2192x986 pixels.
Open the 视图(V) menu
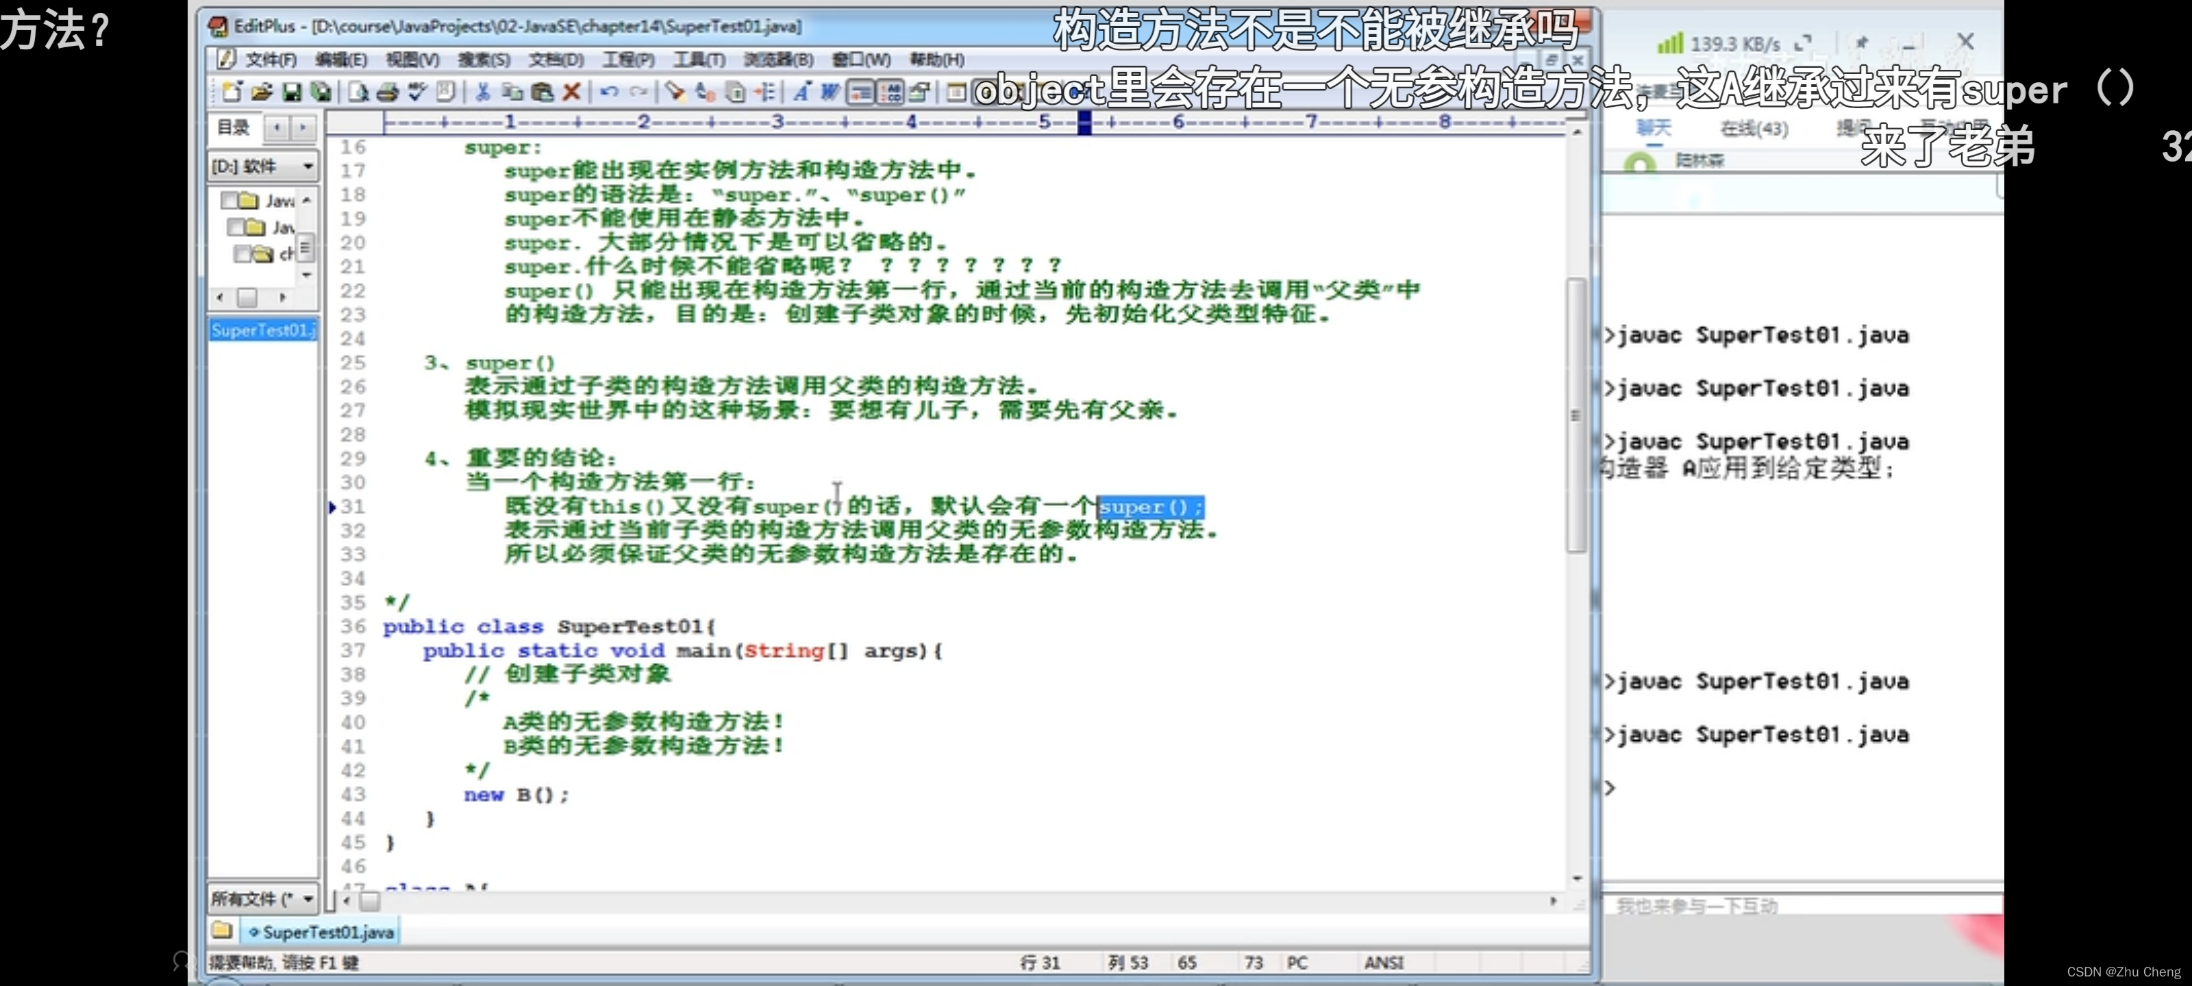point(412,60)
